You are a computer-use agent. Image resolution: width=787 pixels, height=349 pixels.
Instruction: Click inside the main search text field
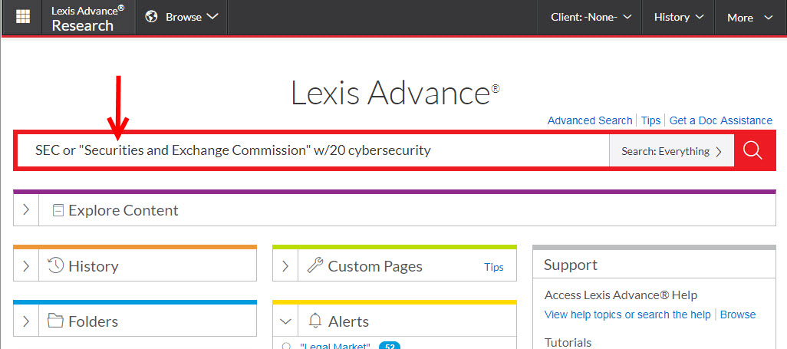click(x=314, y=150)
